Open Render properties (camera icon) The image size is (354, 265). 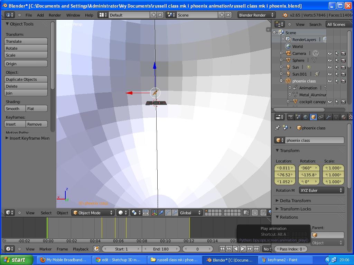(291, 117)
